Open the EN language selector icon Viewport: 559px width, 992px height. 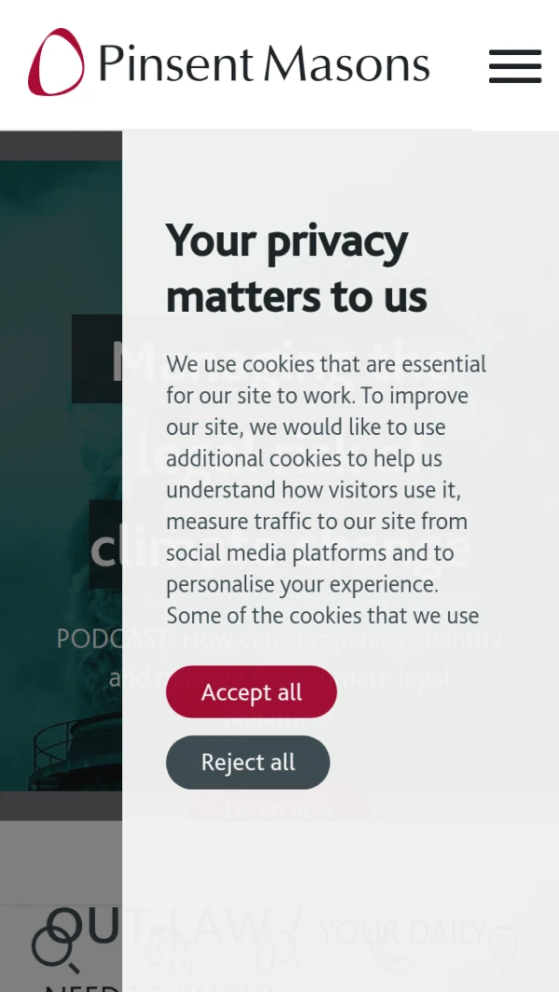coord(168,944)
